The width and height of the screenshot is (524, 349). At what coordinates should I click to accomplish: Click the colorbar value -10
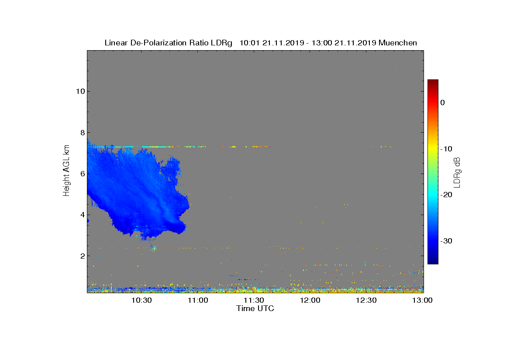(446, 149)
